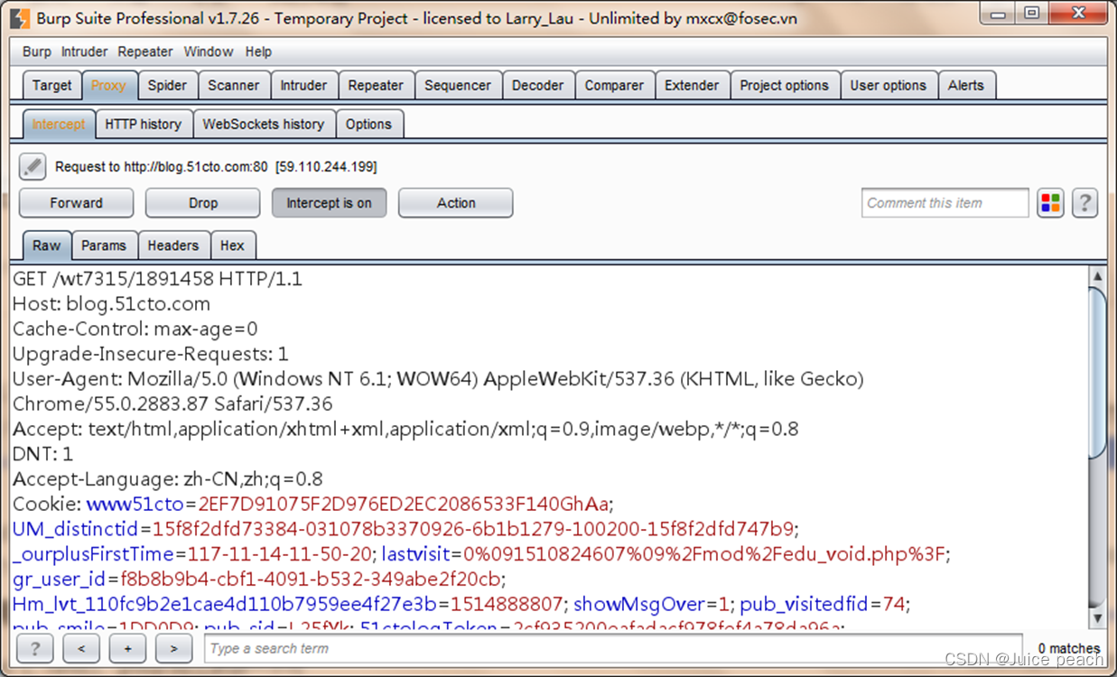
Task: Open the Repeater menu
Action: (145, 51)
